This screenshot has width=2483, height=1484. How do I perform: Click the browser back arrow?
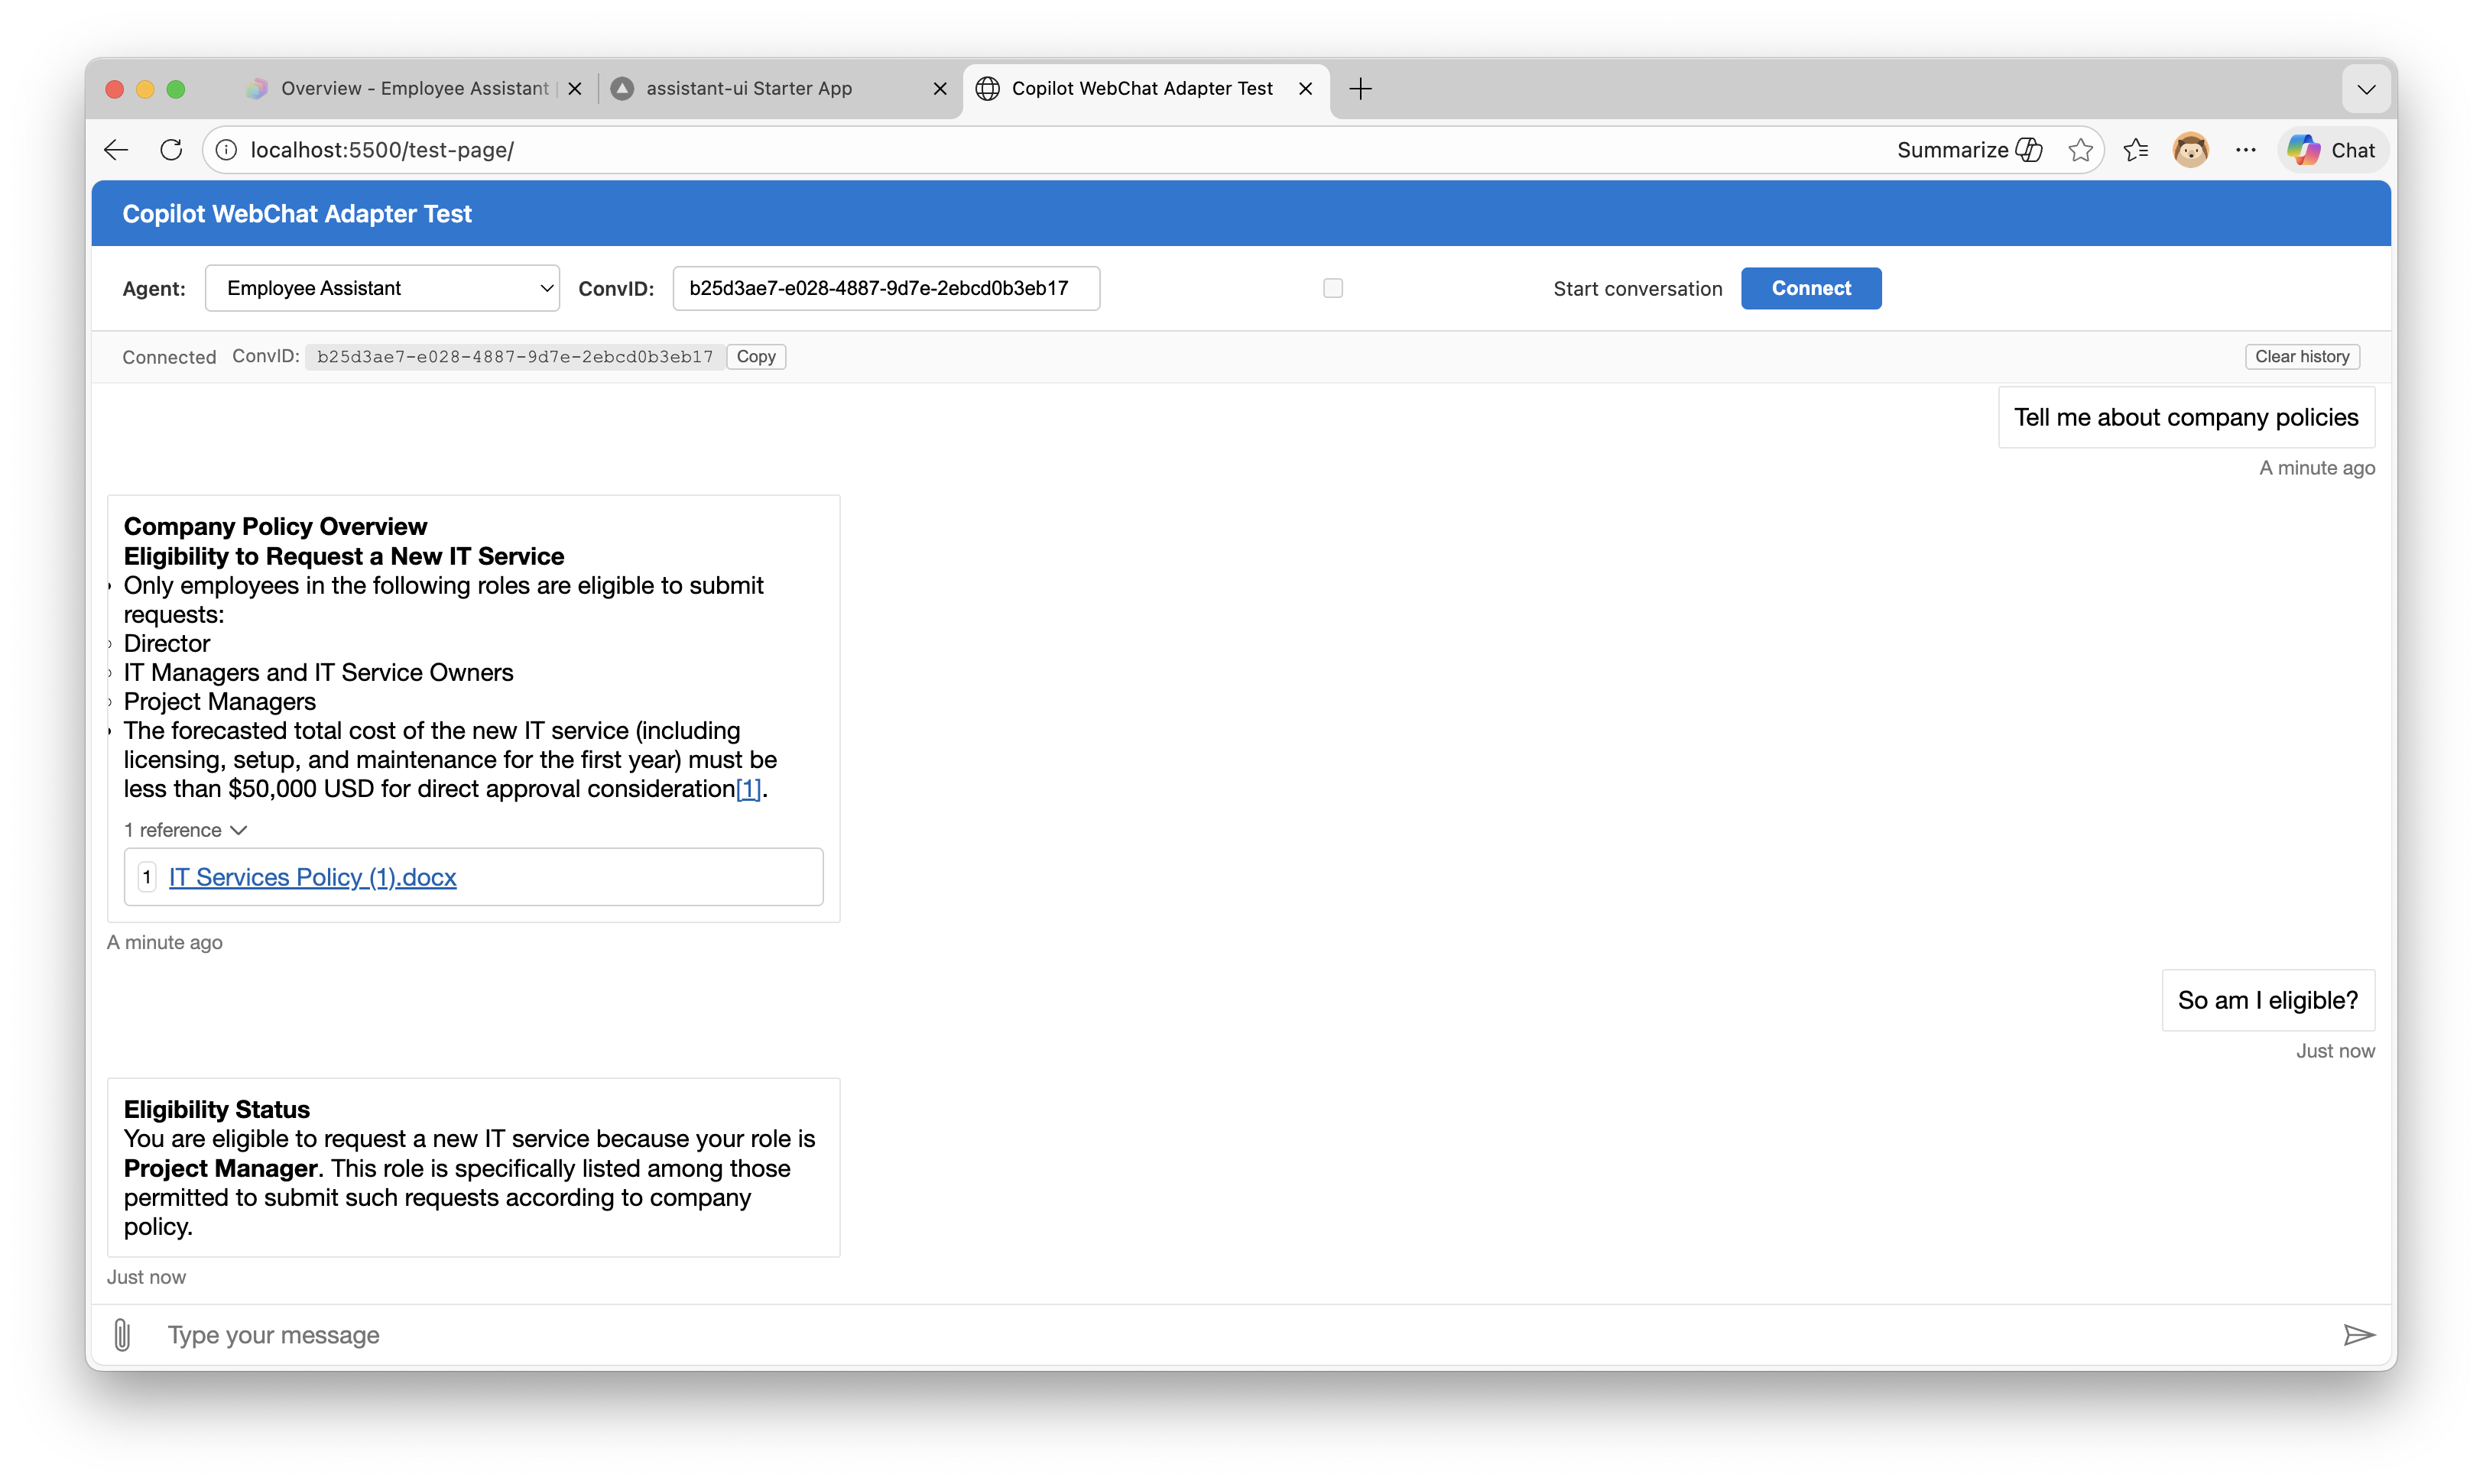coord(116,150)
